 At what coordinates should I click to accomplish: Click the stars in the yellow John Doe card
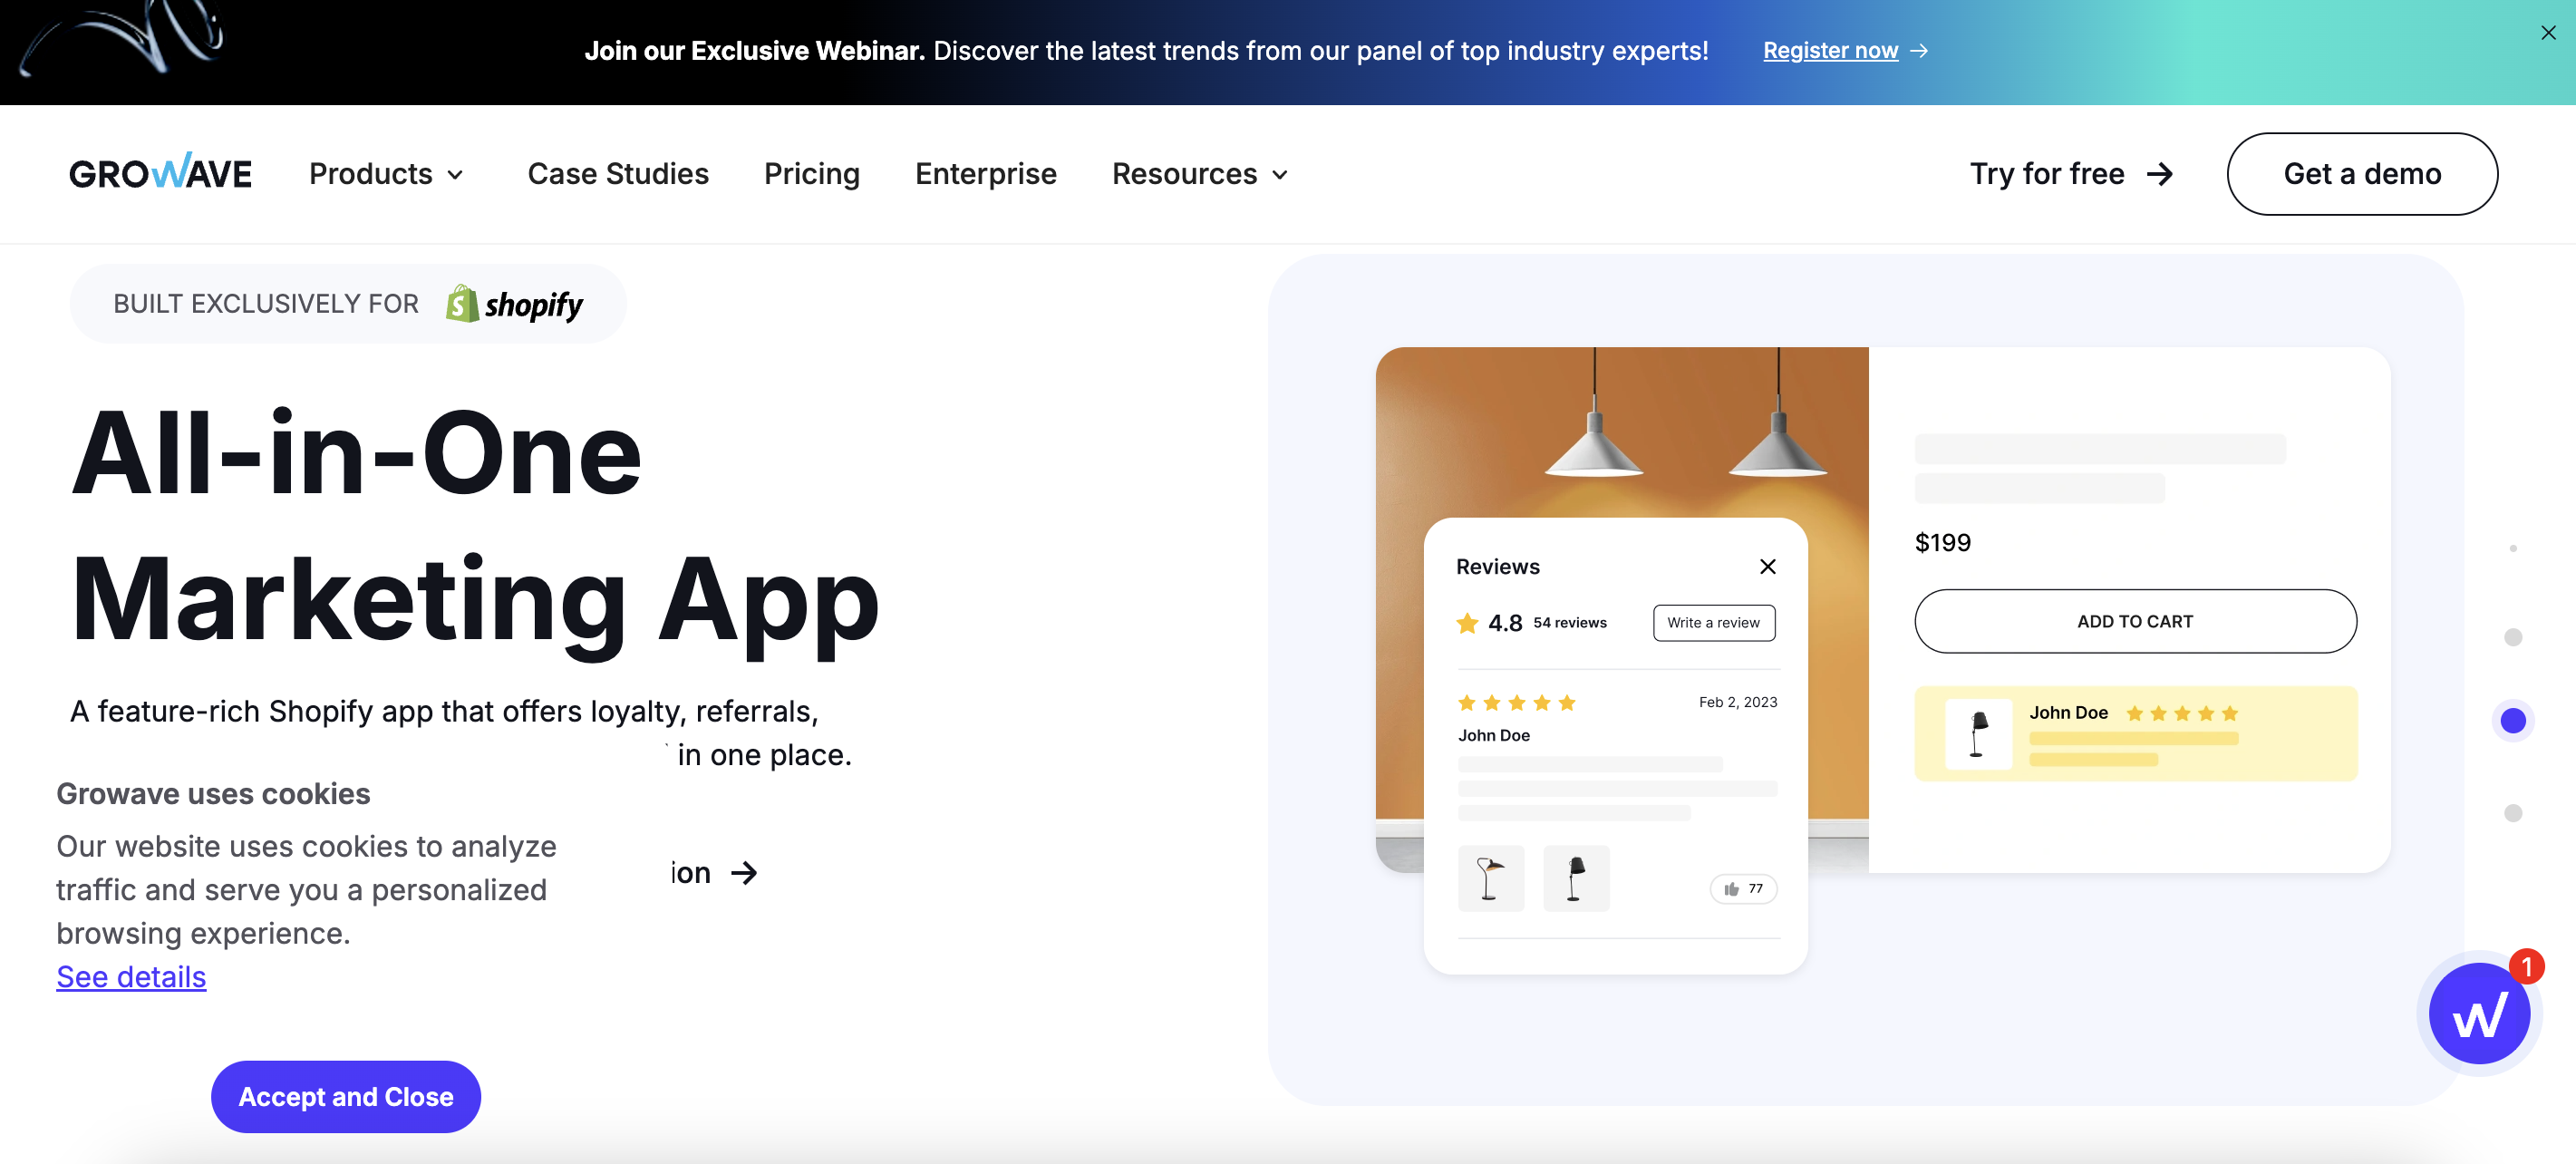[x=2181, y=713]
